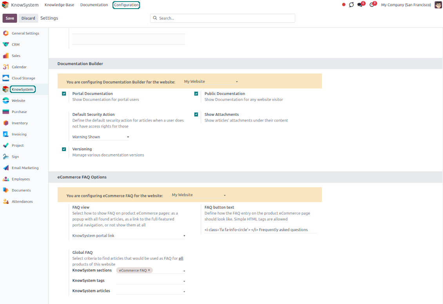
Task: Open the messages chat bubble icon
Action: pyautogui.click(x=360, y=5)
